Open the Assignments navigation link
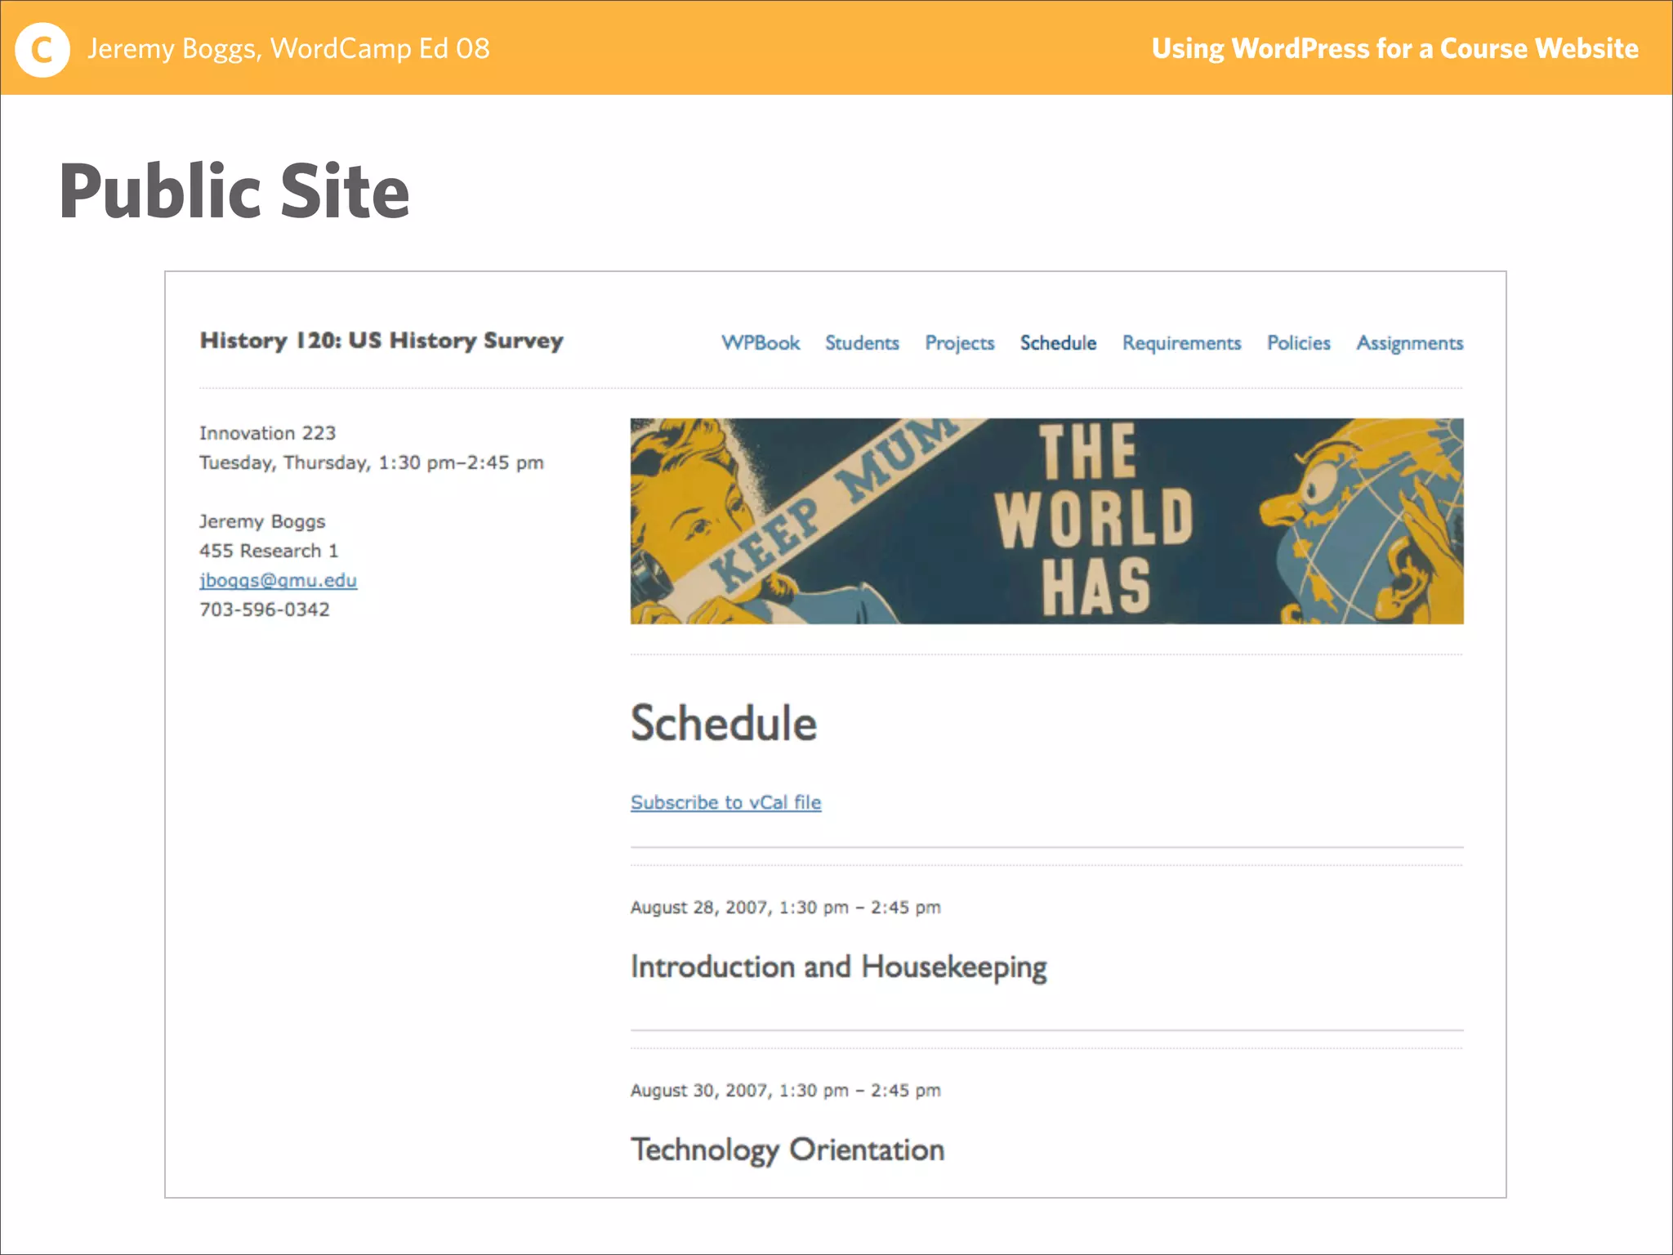This screenshot has width=1673, height=1255. 1410,344
